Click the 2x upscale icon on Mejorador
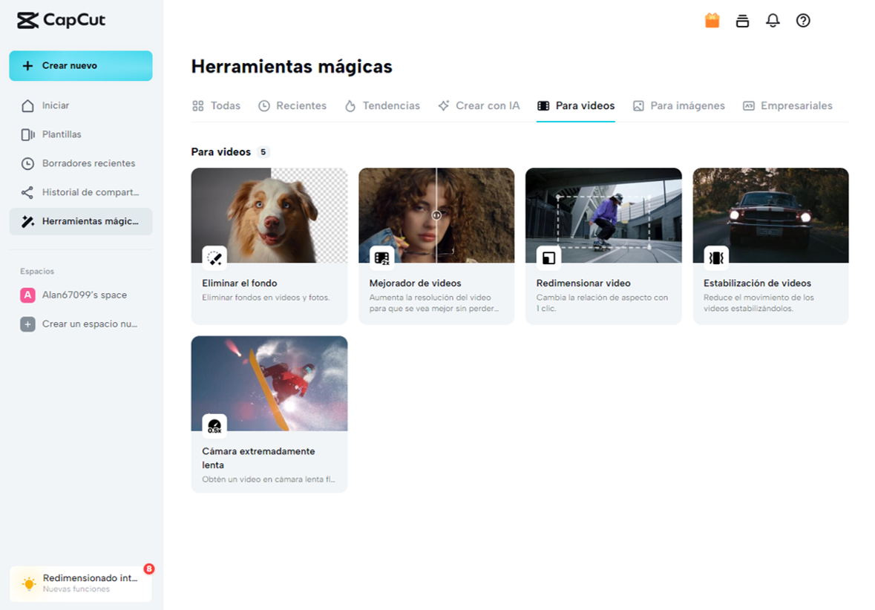The height and width of the screenshot is (610, 875). [x=381, y=258]
